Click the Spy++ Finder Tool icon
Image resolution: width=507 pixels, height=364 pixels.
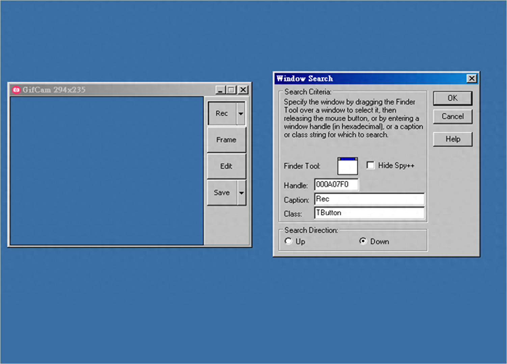347,166
